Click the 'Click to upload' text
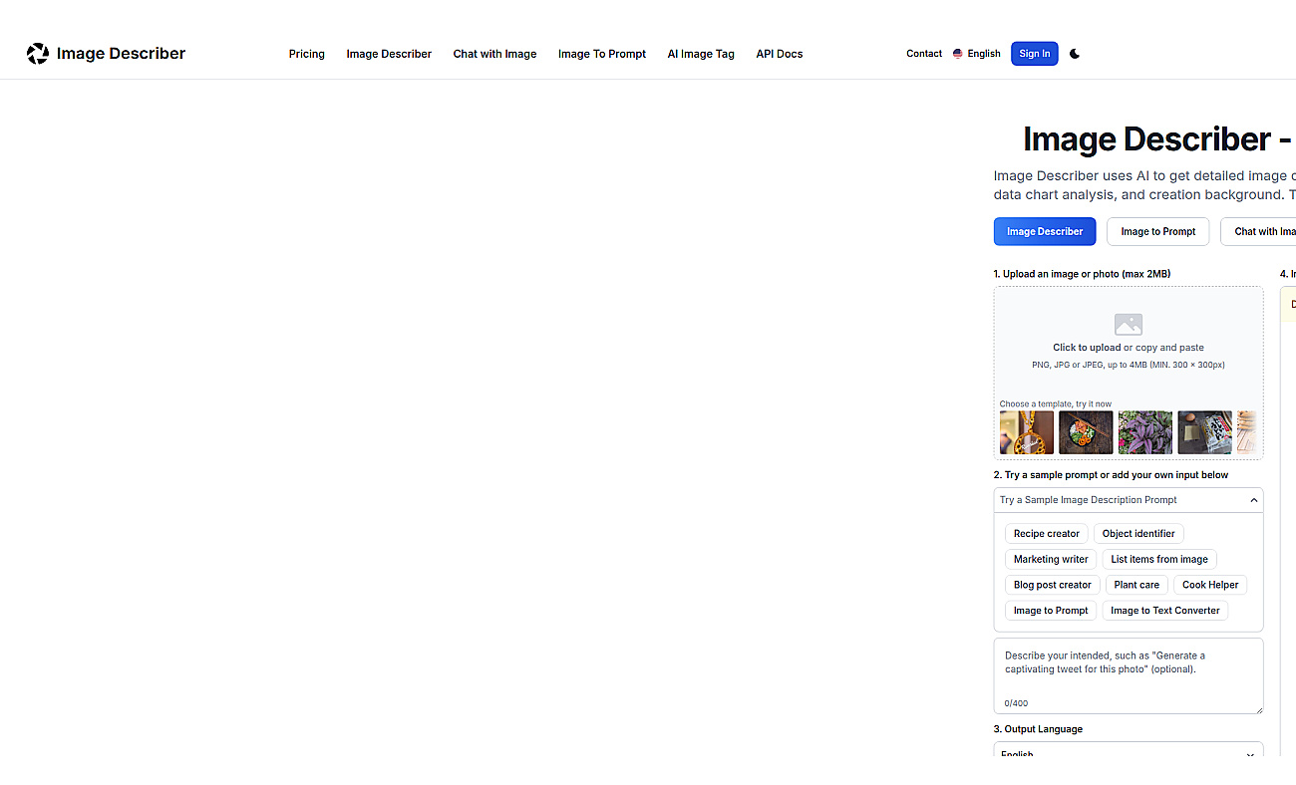Viewport: 1296px width, 785px height. pos(1087,348)
